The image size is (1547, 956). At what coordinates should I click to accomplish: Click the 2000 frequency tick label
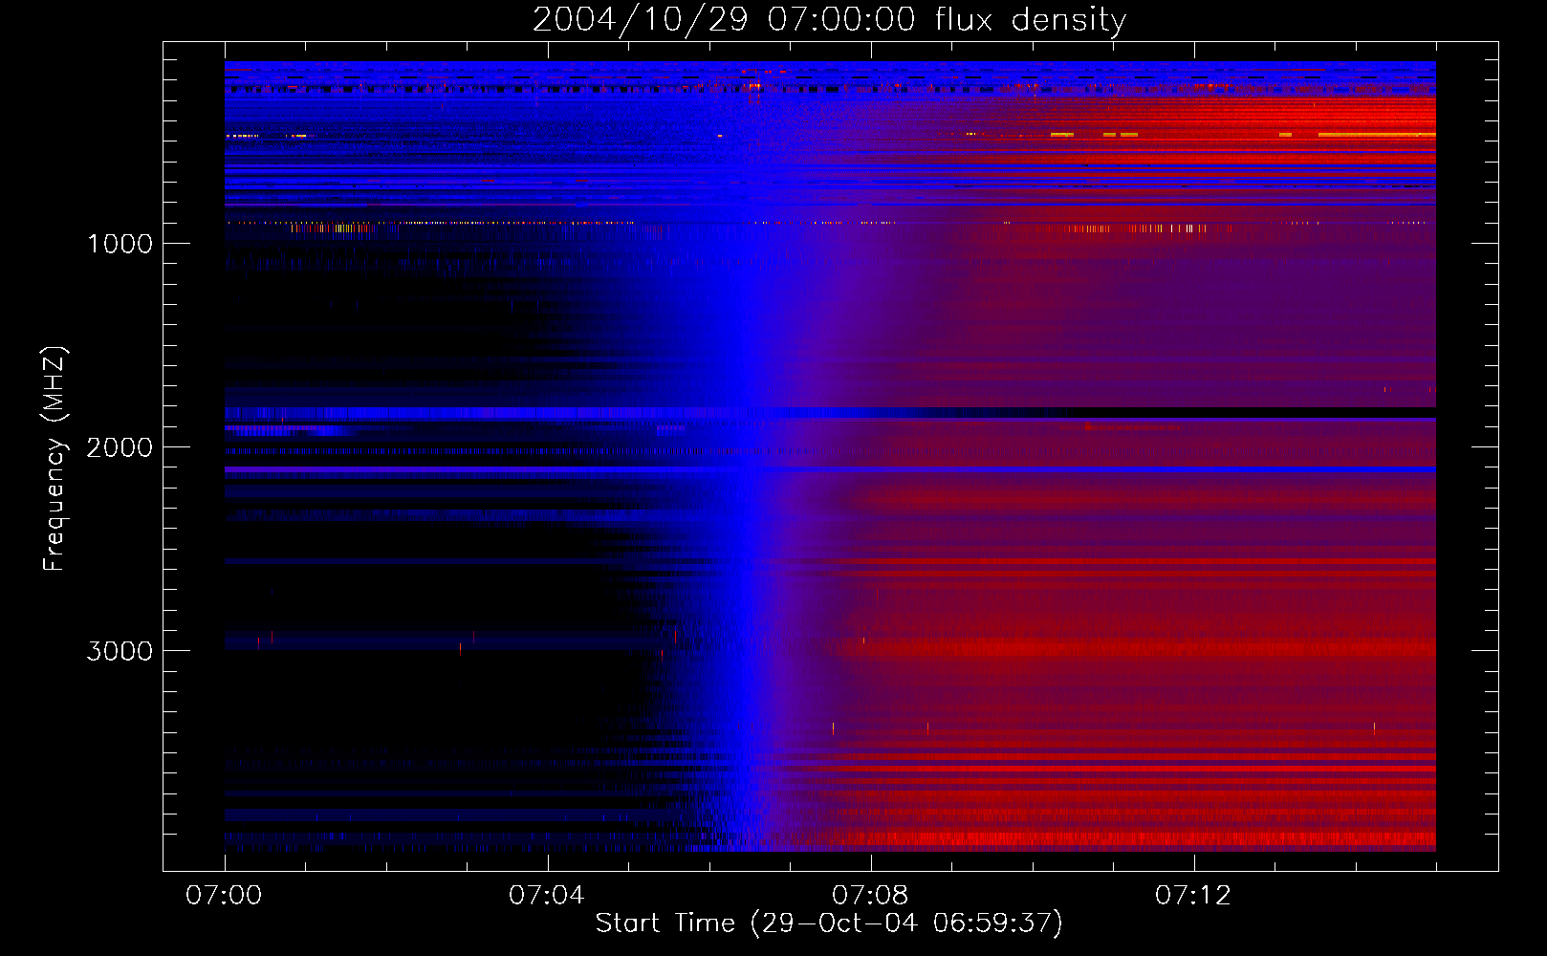click(120, 447)
